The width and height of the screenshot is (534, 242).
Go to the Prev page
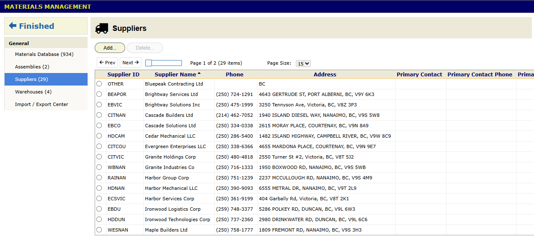(107, 63)
